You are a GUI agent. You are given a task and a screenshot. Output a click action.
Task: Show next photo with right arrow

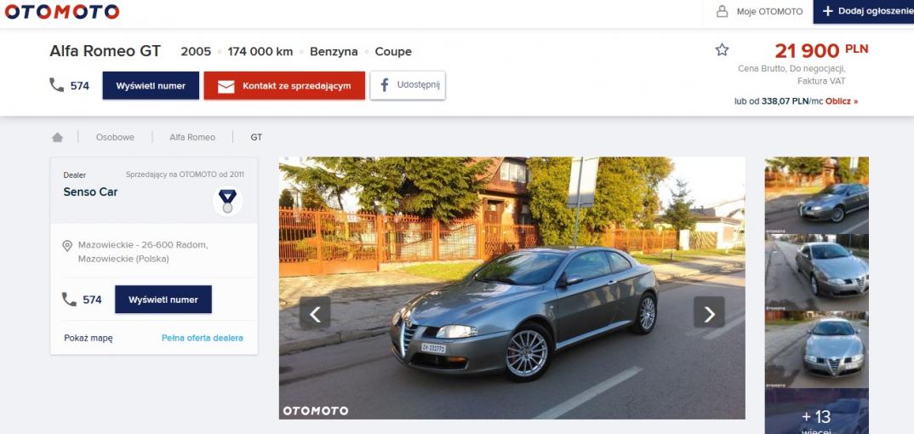(x=710, y=313)
